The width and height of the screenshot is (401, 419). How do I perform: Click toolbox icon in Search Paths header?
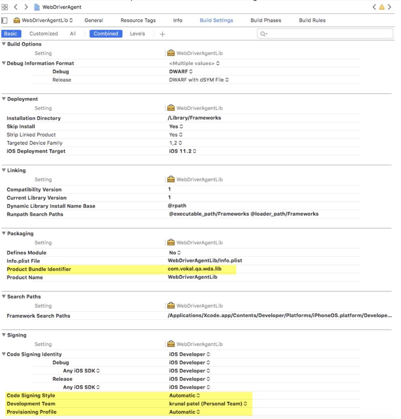[x=171, y=305]
